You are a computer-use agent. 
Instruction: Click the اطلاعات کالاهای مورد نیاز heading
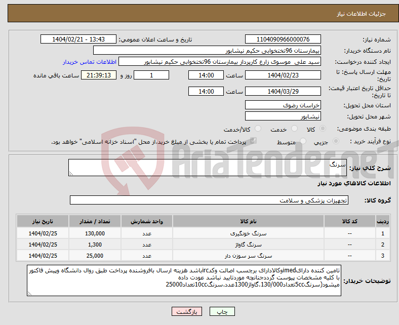coord(354,183)
